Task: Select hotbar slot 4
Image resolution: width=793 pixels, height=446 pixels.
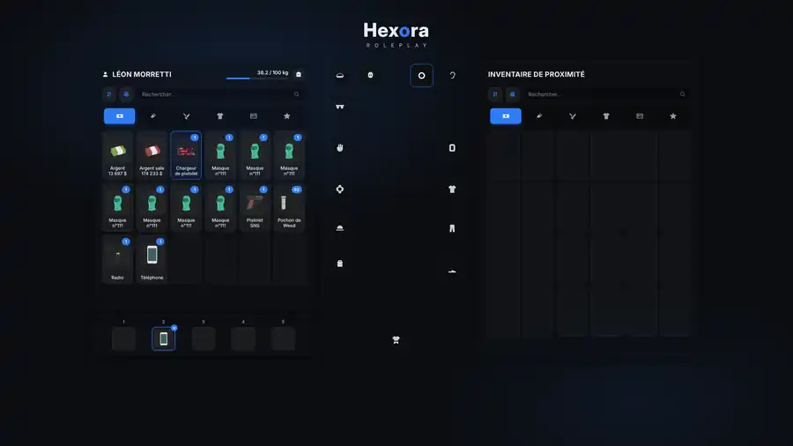Action: [x=243, y=338]
